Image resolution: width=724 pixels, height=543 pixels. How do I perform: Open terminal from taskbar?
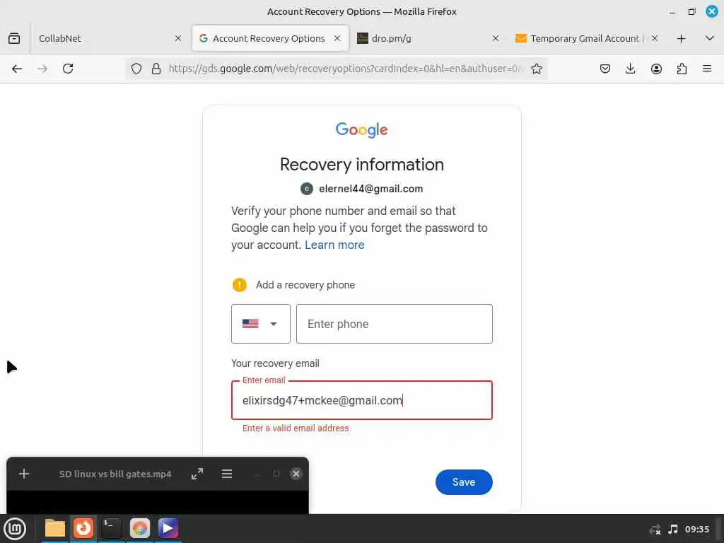coord(111,529)
